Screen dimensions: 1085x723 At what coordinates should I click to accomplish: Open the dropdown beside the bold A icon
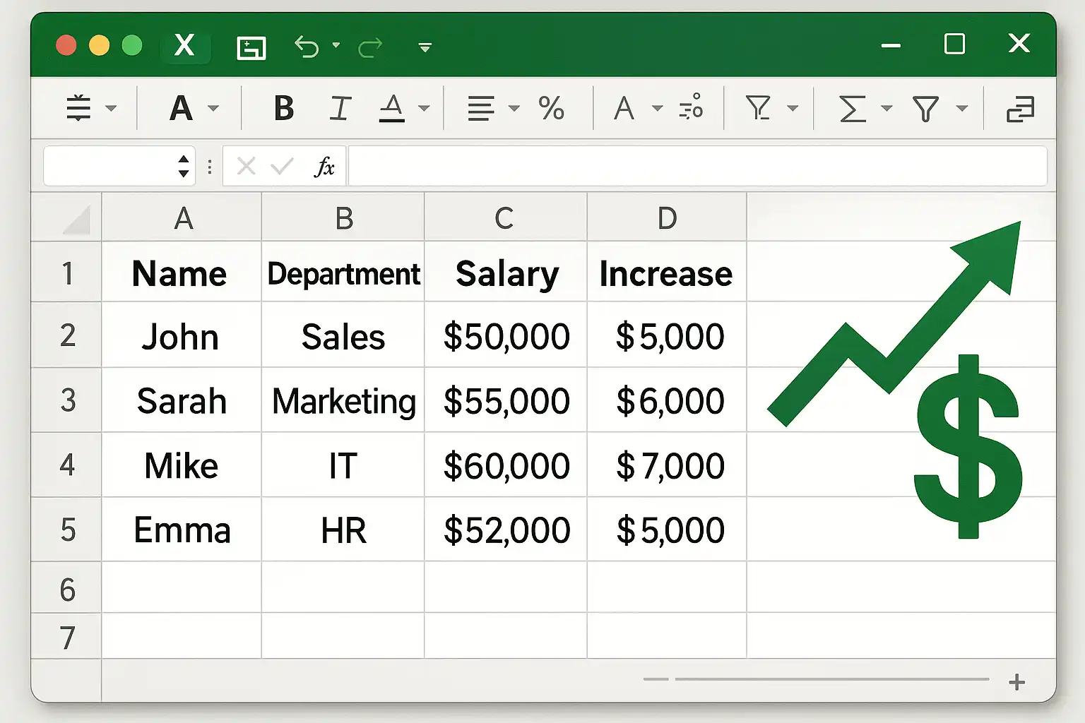coord(213,108)
